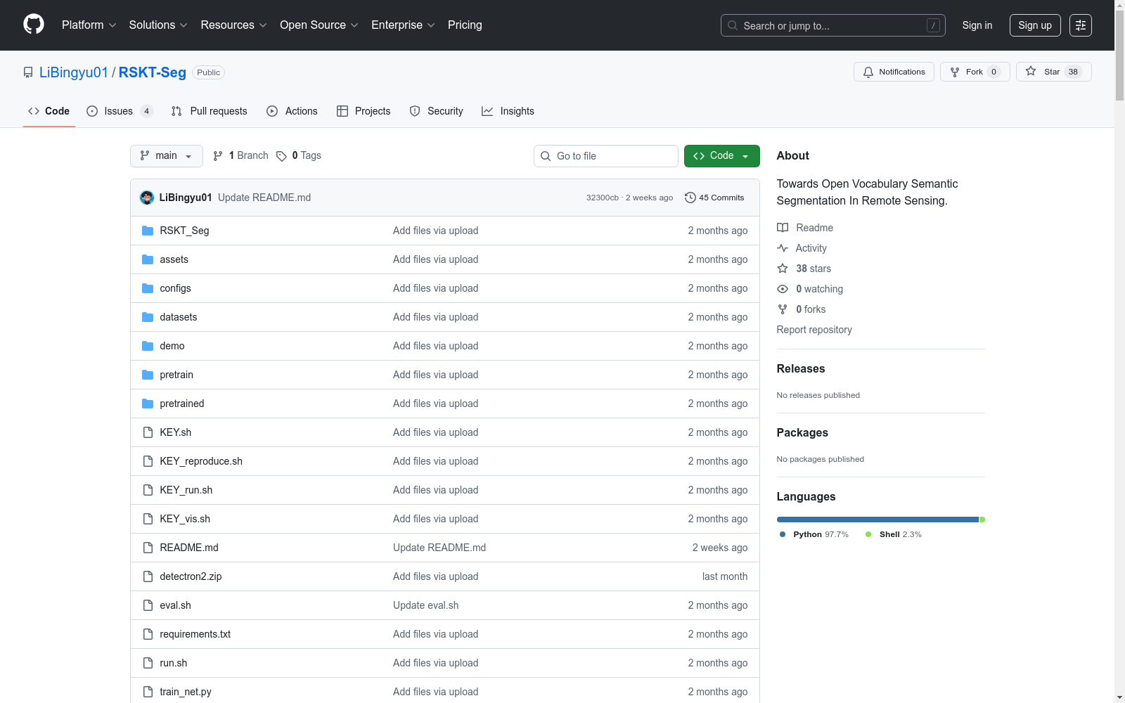Open the Code tab

[49, 111]
